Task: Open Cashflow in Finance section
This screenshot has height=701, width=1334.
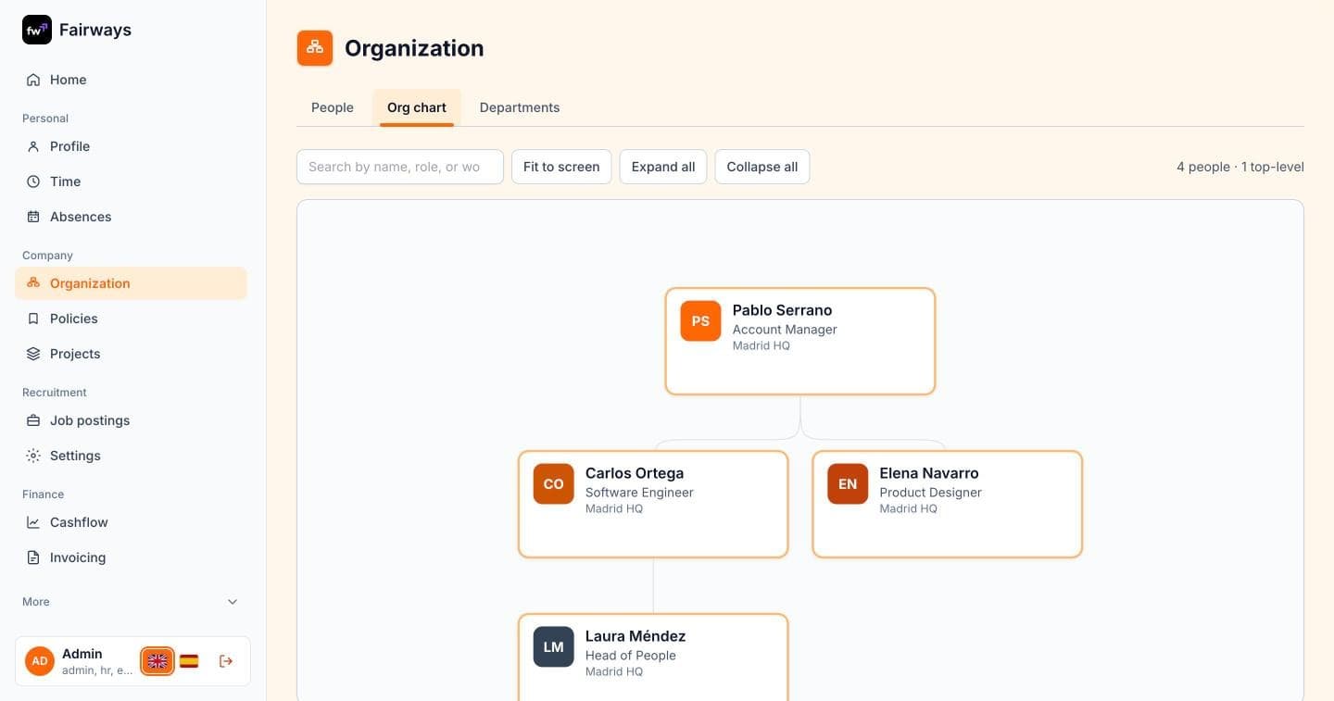Action: [131, 522]
